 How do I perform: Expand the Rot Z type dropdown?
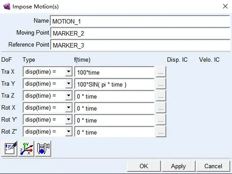[x=68, y=132]
